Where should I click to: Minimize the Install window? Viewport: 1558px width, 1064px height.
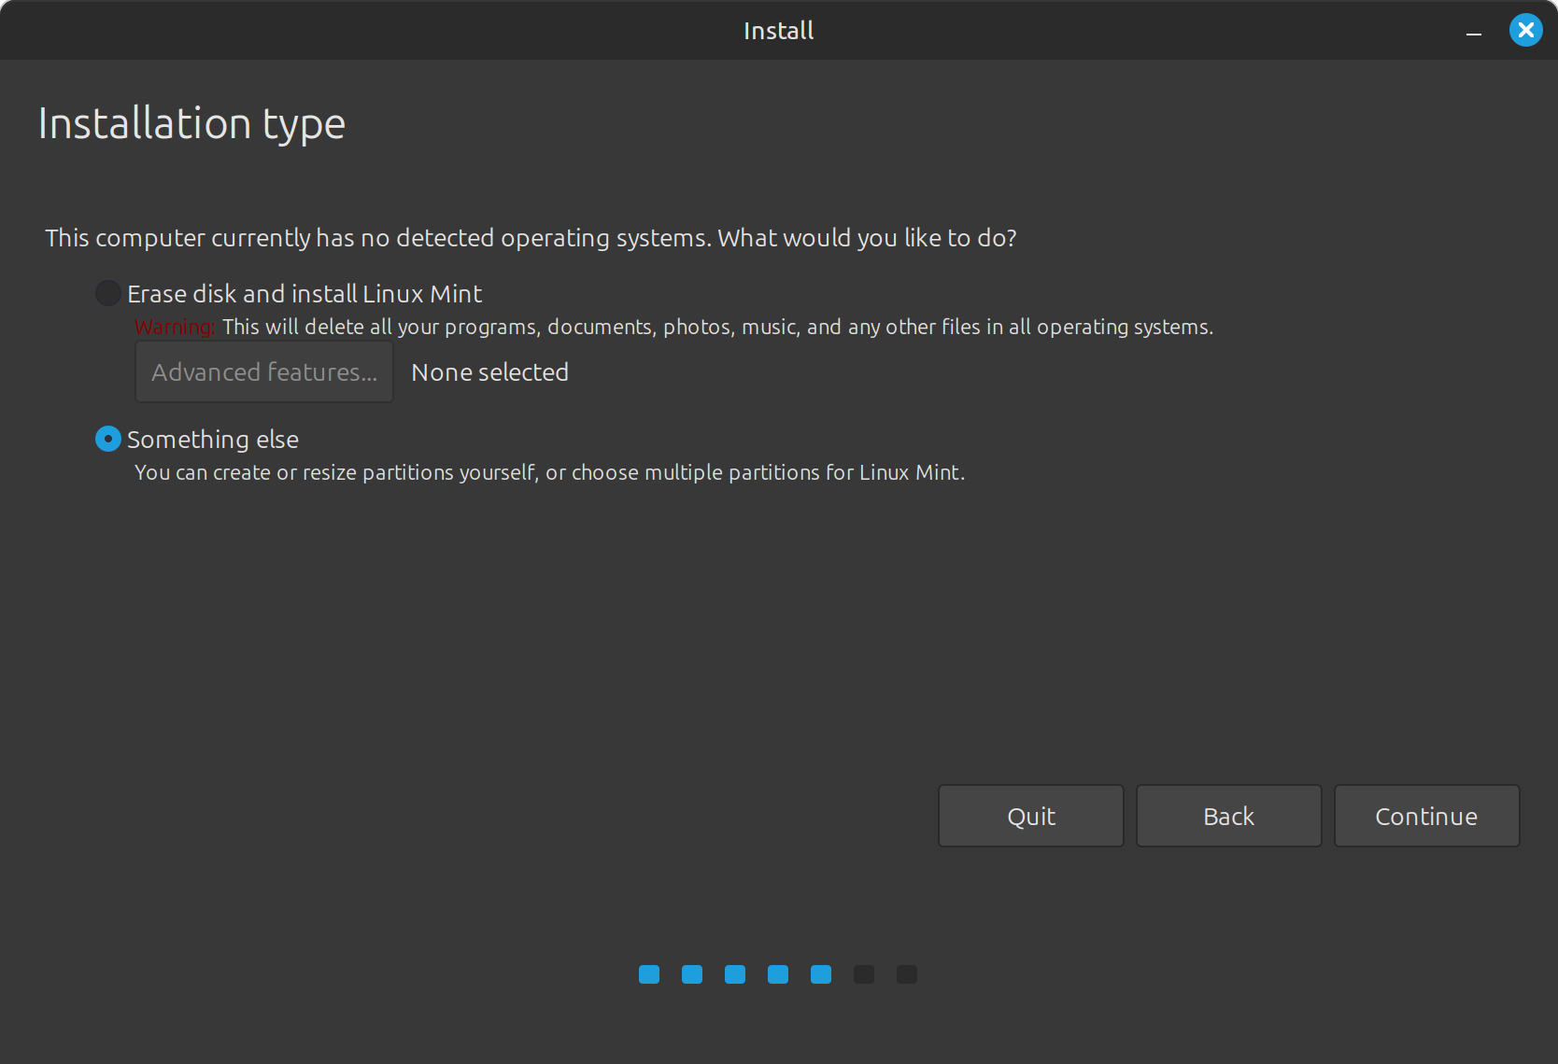pyautogui.click(x=1474, y=32)
